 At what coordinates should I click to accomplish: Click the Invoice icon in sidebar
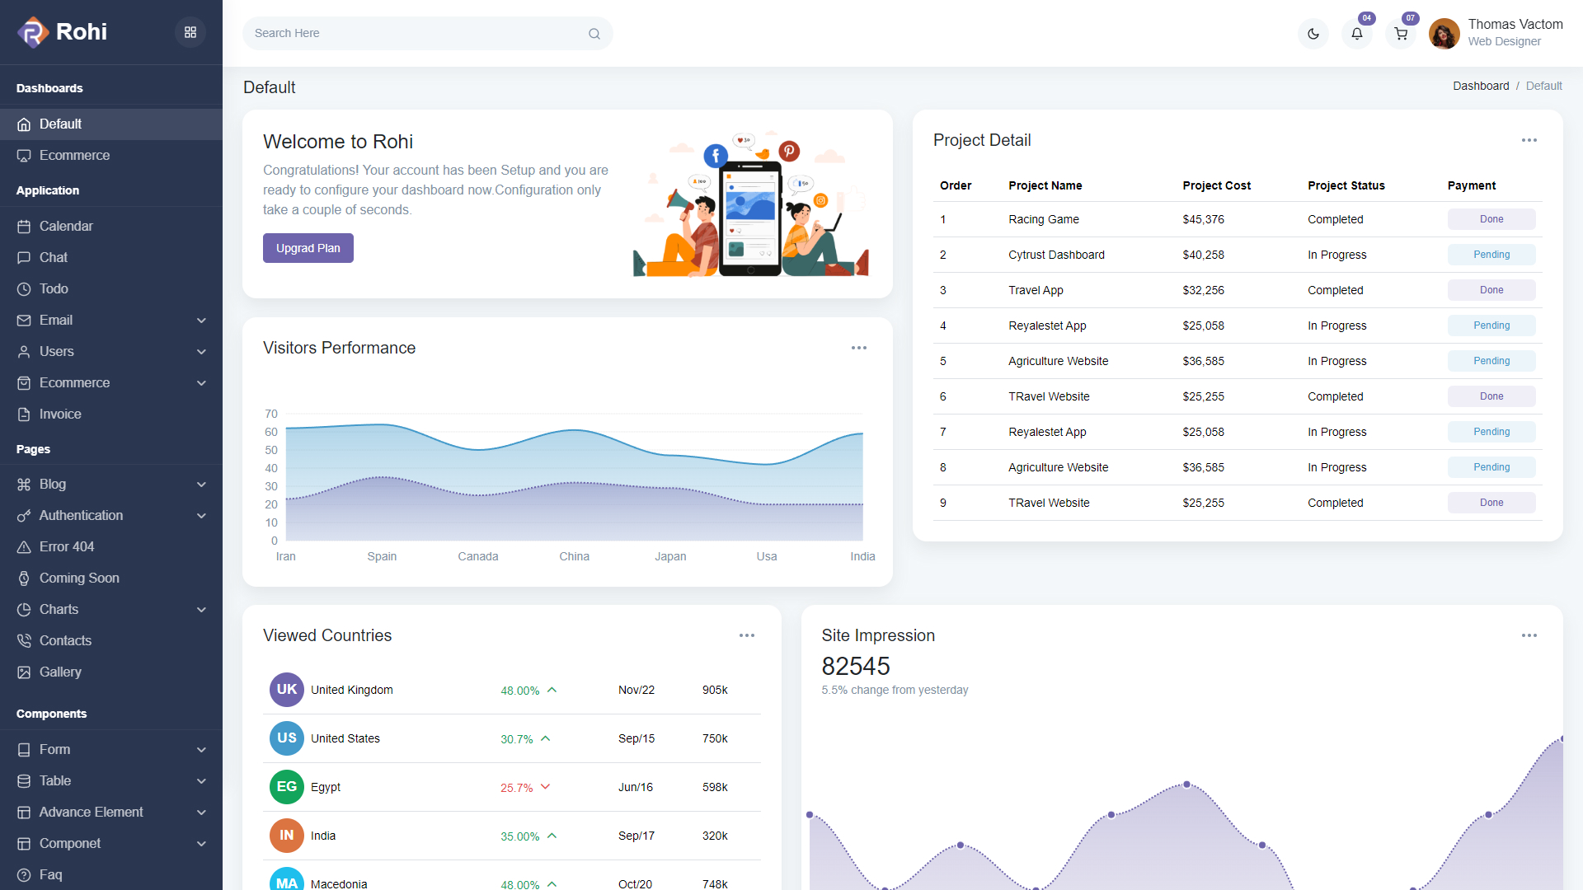25,414
